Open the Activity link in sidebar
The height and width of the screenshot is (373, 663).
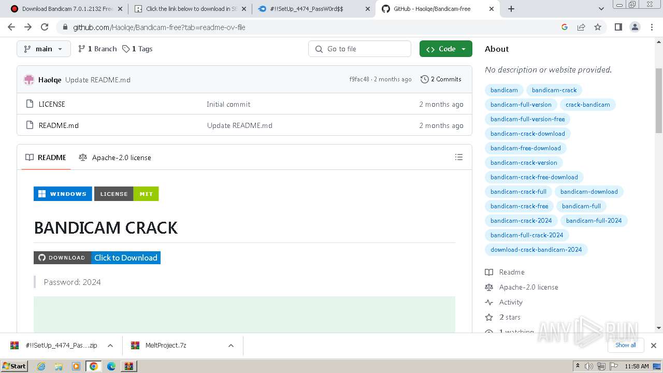504,302
